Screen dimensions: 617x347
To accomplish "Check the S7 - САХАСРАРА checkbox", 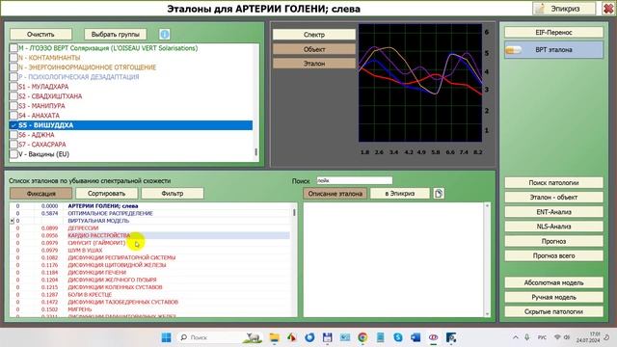I will 13,145.
